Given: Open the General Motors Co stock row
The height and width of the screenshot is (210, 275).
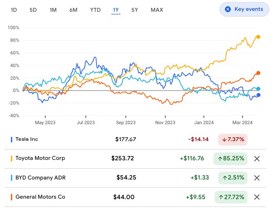Looking at the screenshot, I should click(135, 197).
